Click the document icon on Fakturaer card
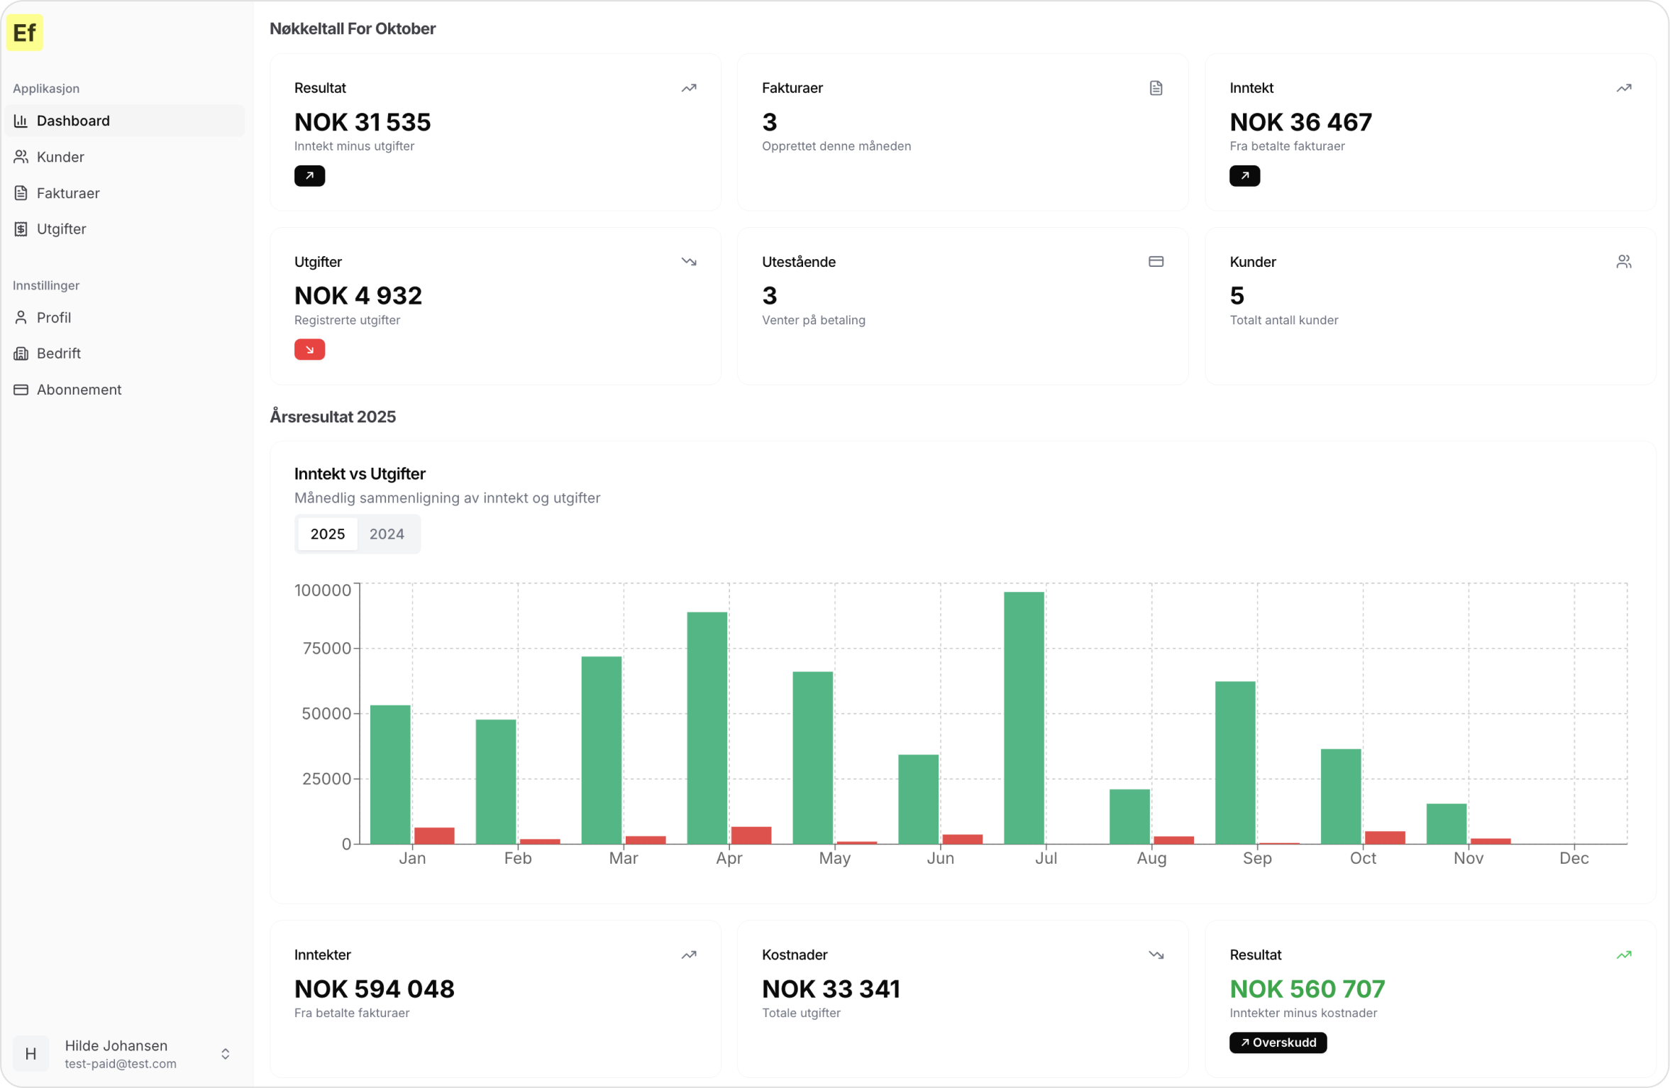1670x1088 pixels. [1156, 88]
